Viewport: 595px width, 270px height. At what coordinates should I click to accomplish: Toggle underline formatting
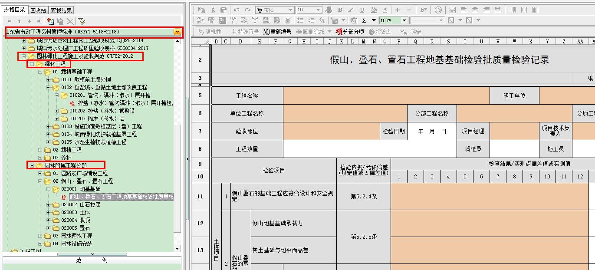pyautogui.click(x=362, y=10)
